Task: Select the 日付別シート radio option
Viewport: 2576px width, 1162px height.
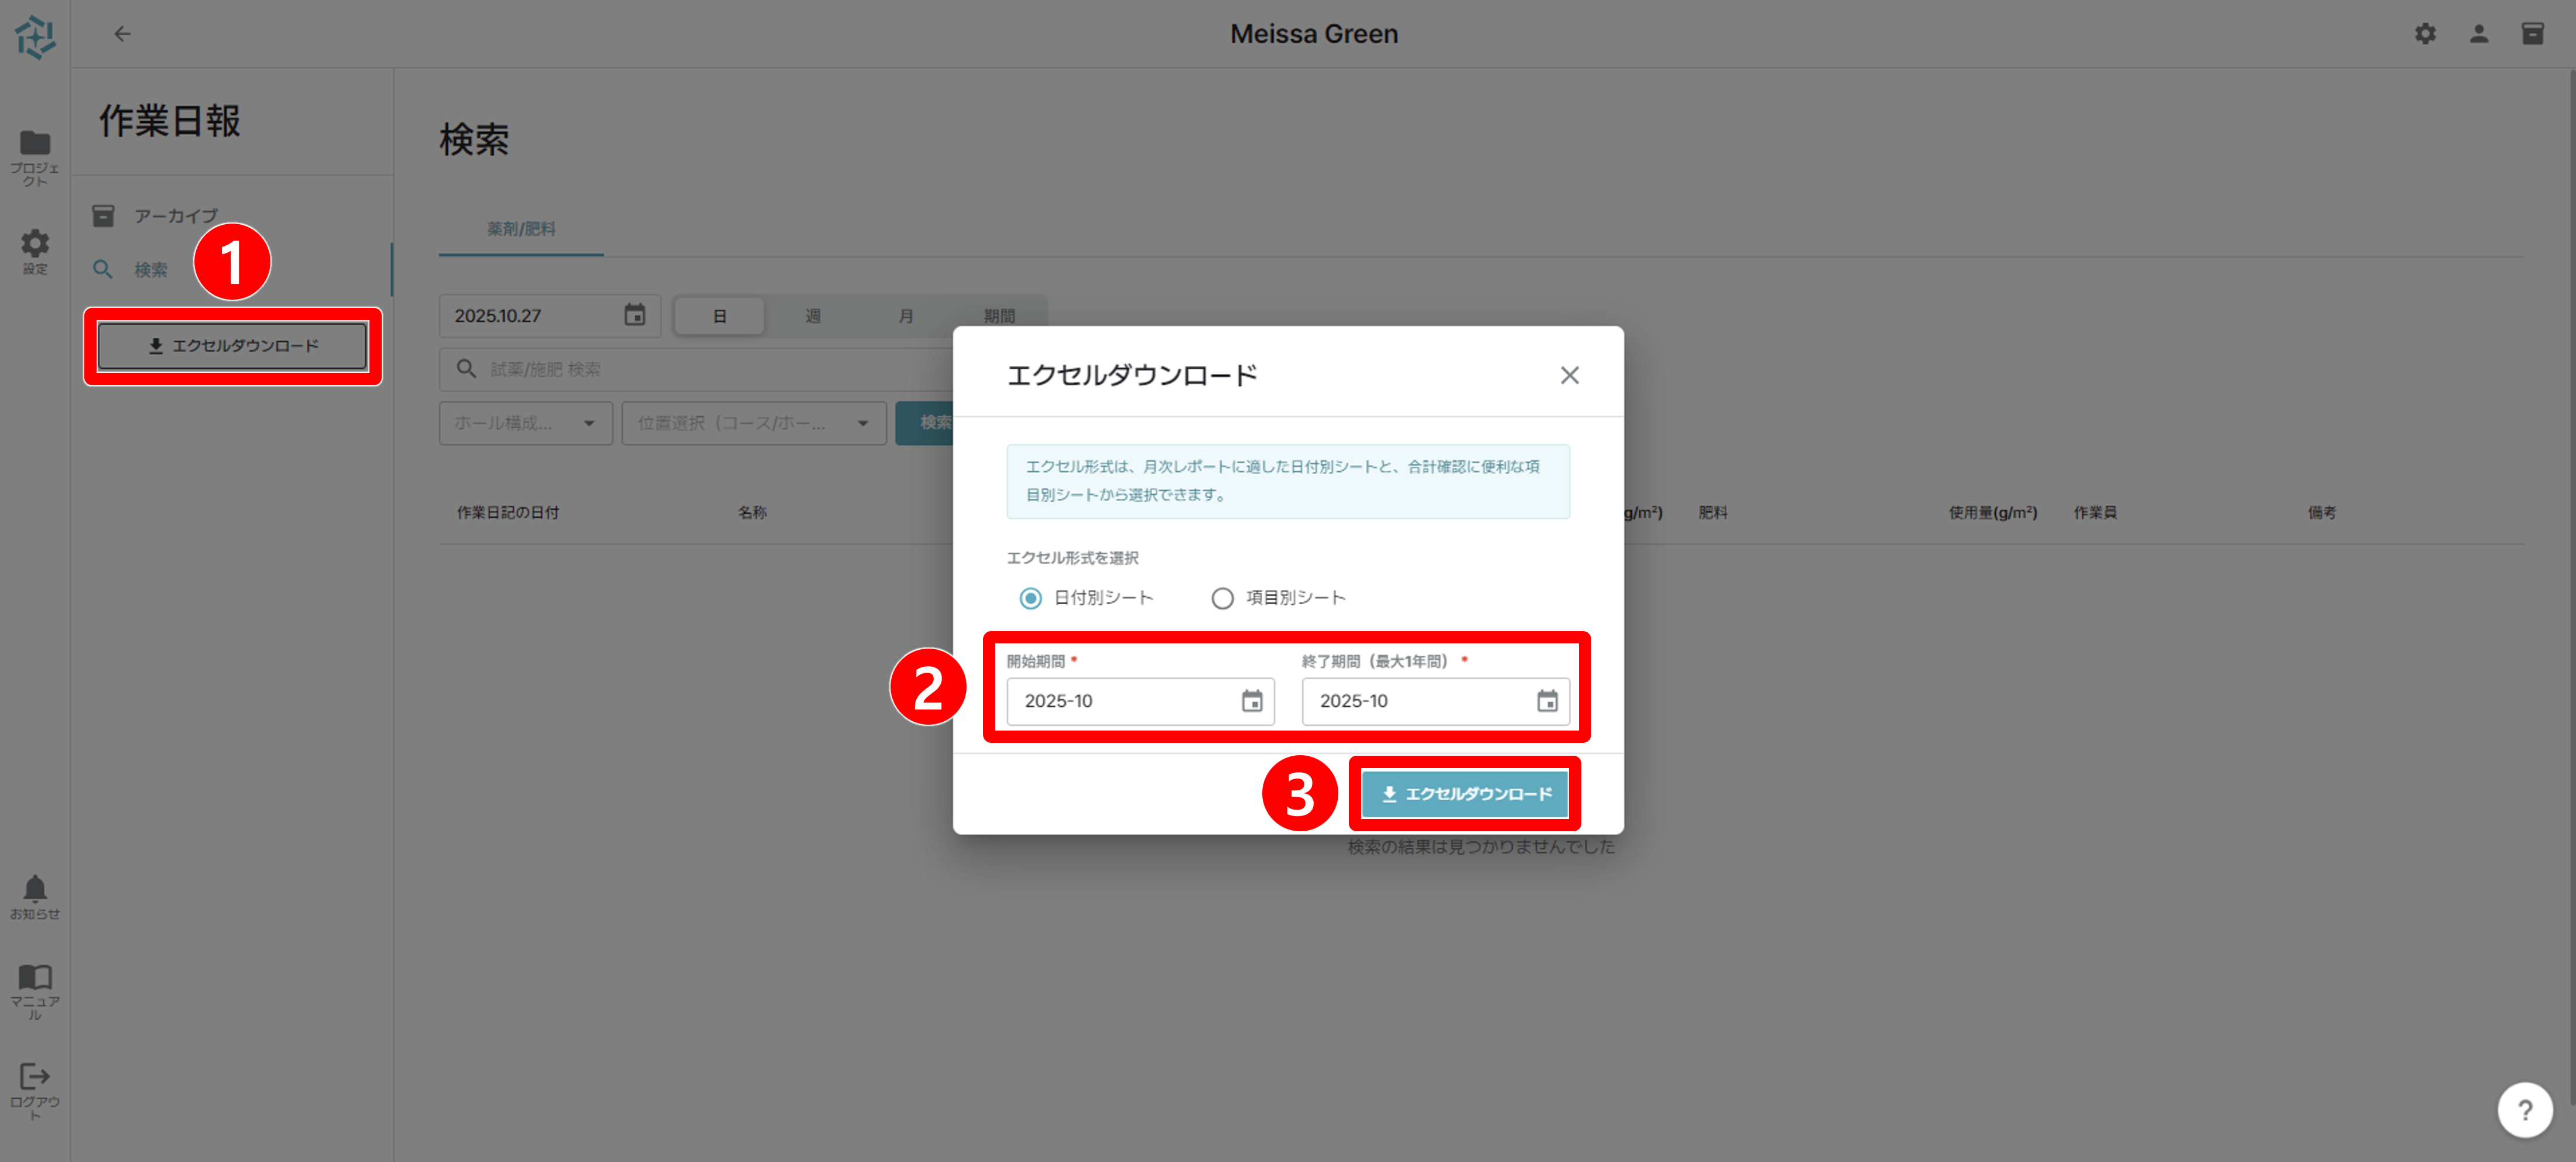Action: coord(1030,598)
